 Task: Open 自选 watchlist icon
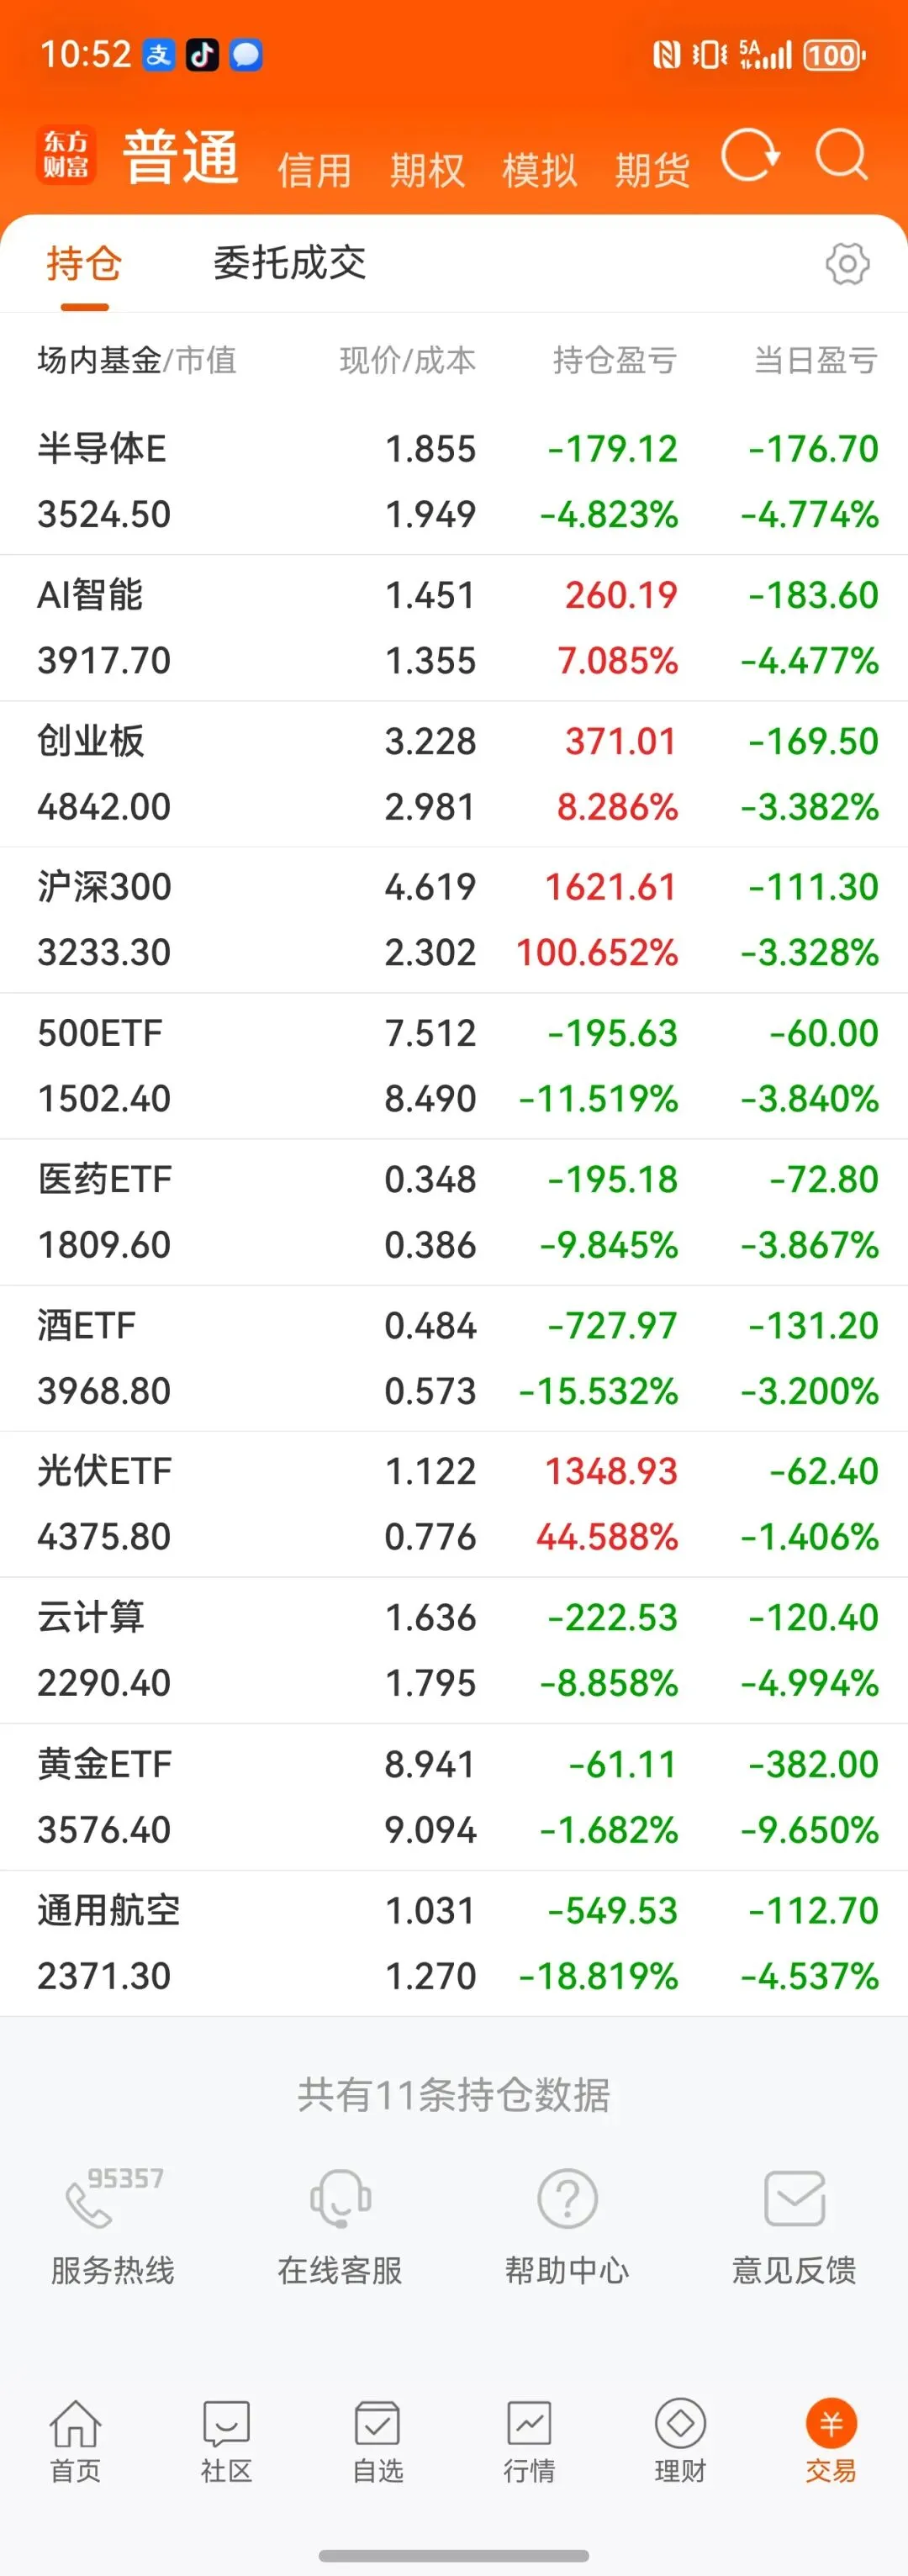(x=378, y=2422)
